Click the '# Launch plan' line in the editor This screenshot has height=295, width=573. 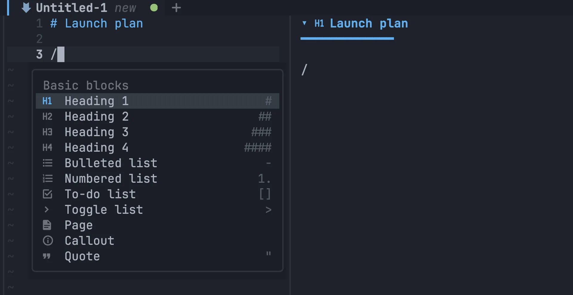point(97,23)
